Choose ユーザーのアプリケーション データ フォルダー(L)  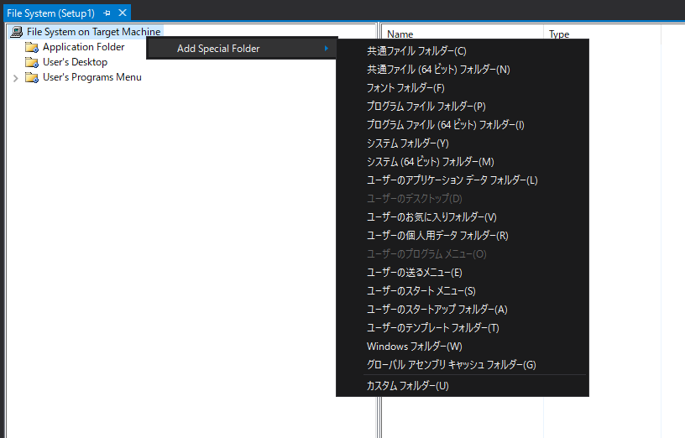(463, 180)
